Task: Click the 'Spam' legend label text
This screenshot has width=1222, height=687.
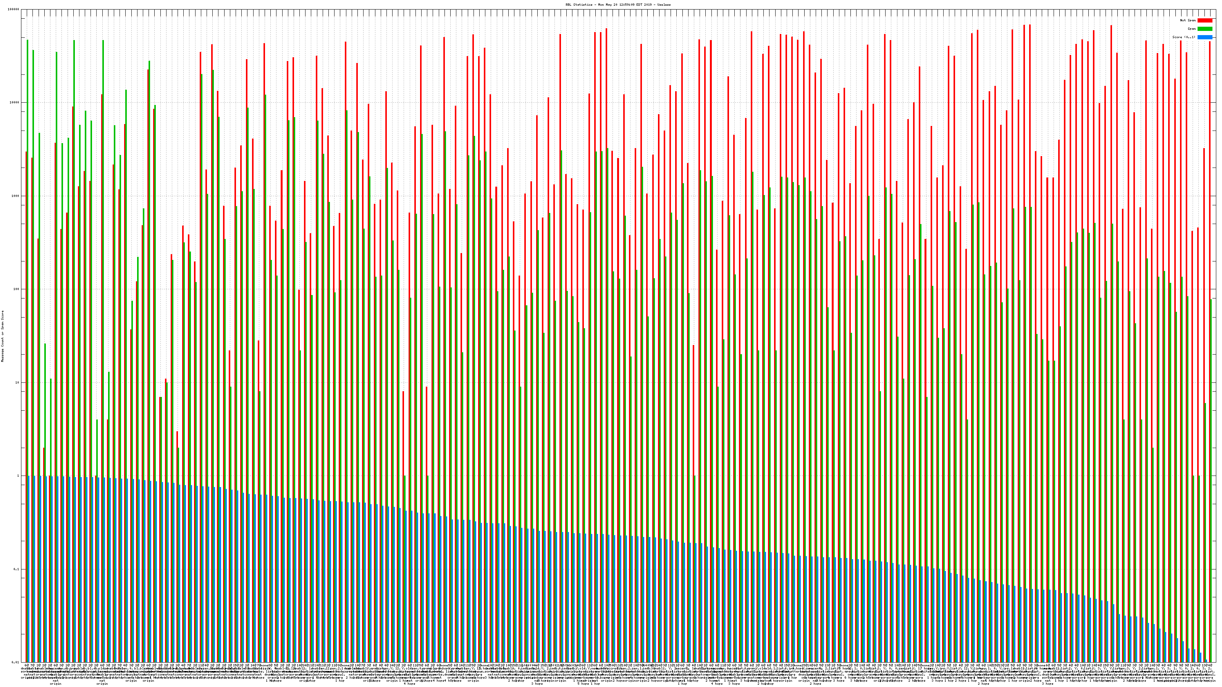Action: [x=1191, y=29]
